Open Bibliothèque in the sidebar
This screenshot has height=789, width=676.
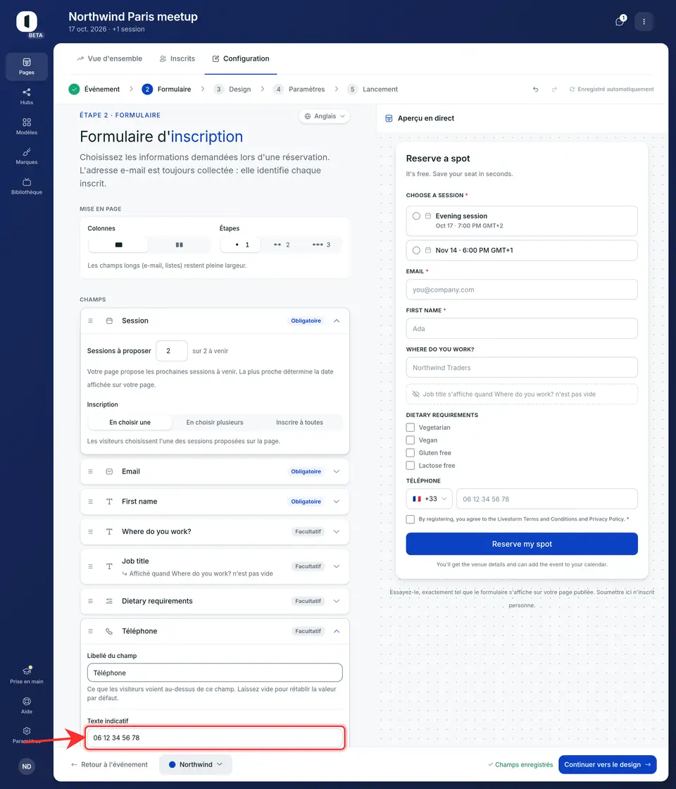(x=27, y=186)
